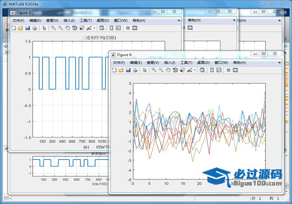Activate Zoom In tool in Figure 6
This screenshot has width=292, height=204.
(x=154, y=70)
